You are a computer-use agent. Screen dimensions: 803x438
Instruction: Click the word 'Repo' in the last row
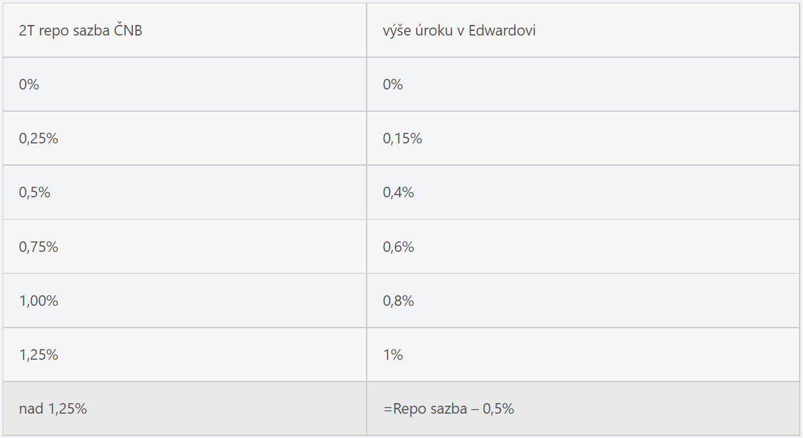408,409
